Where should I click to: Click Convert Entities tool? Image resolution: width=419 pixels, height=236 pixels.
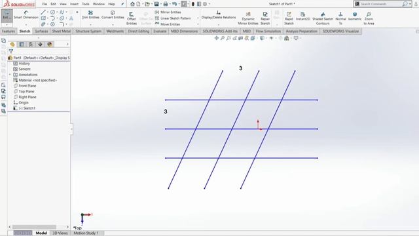[x=113, y=14]
